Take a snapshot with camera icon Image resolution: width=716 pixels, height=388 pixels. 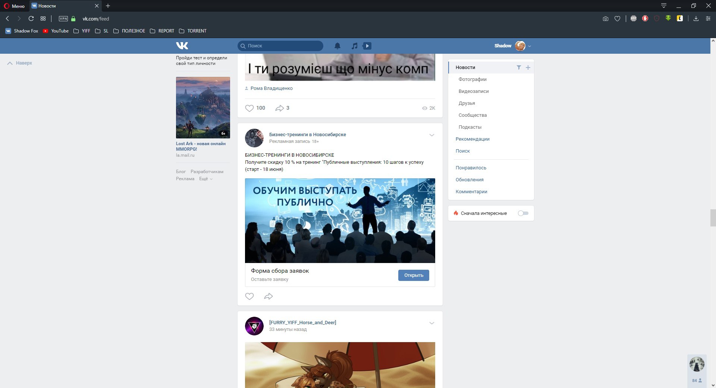tap(606, 19)
